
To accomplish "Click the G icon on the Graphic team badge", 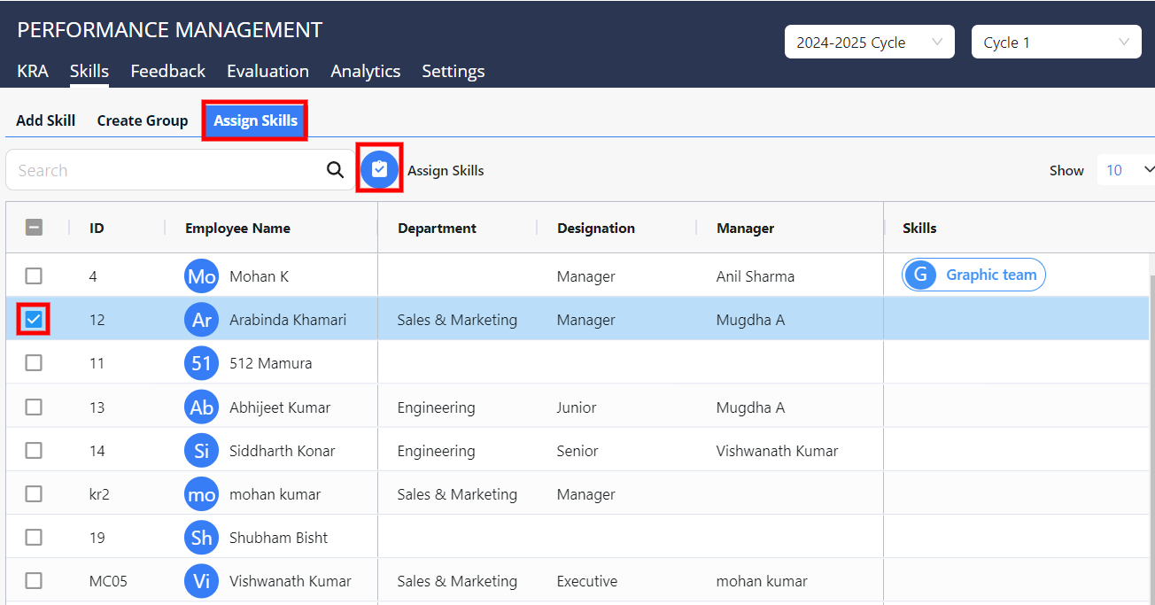I will coord(920,275).
